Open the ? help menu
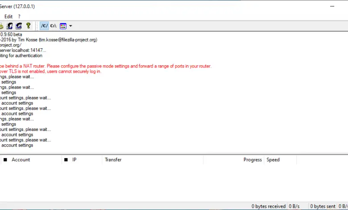 [19, 17]
